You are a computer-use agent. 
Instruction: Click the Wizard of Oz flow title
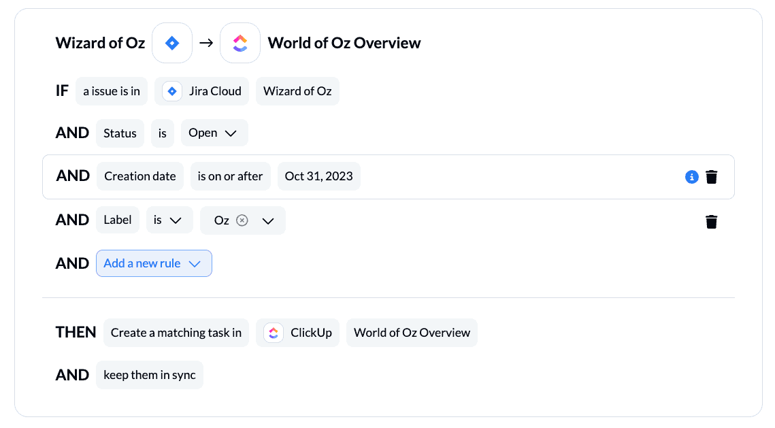100,43
